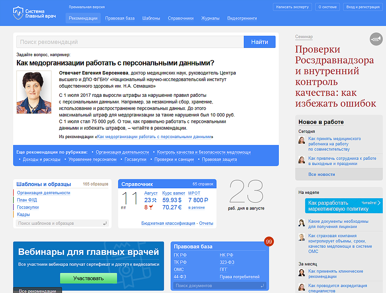
Task: Open the Проверки Росздравнадзора seminar headline
Action: pos(336,76)
